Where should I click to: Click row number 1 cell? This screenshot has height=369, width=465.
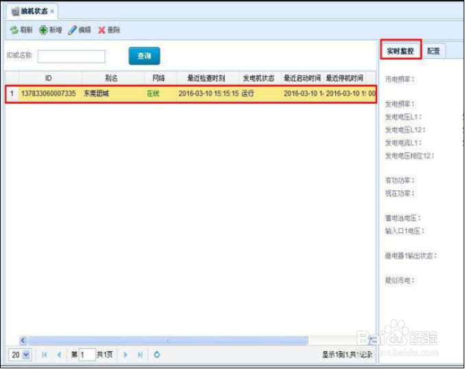click(12, 93)
